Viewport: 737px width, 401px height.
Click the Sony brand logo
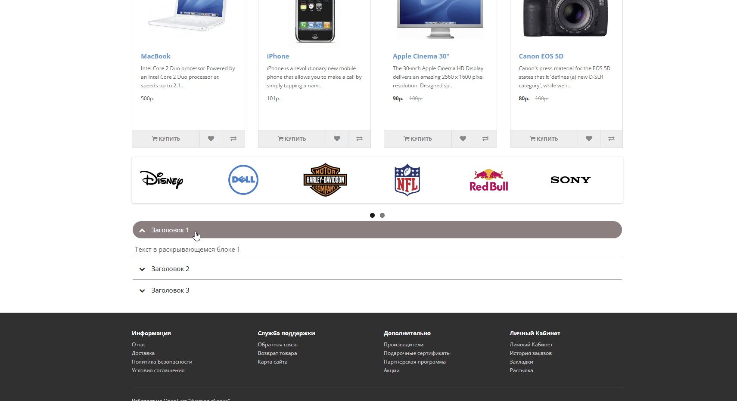pyautogui.click(x=570, y=180)
